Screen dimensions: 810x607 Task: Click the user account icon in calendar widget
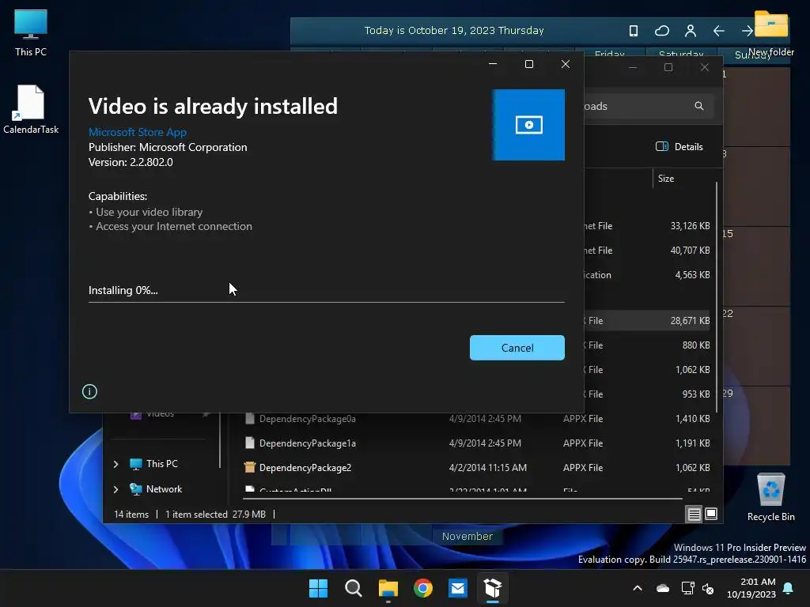(690, 31)
